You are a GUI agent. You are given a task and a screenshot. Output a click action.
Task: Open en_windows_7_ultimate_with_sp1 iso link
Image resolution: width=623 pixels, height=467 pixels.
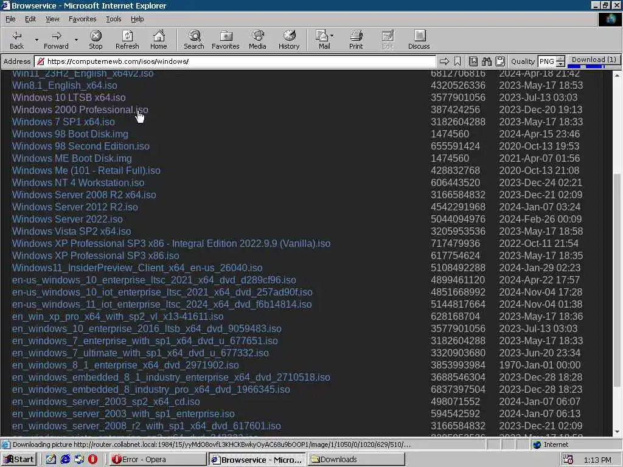coord(141,353)
